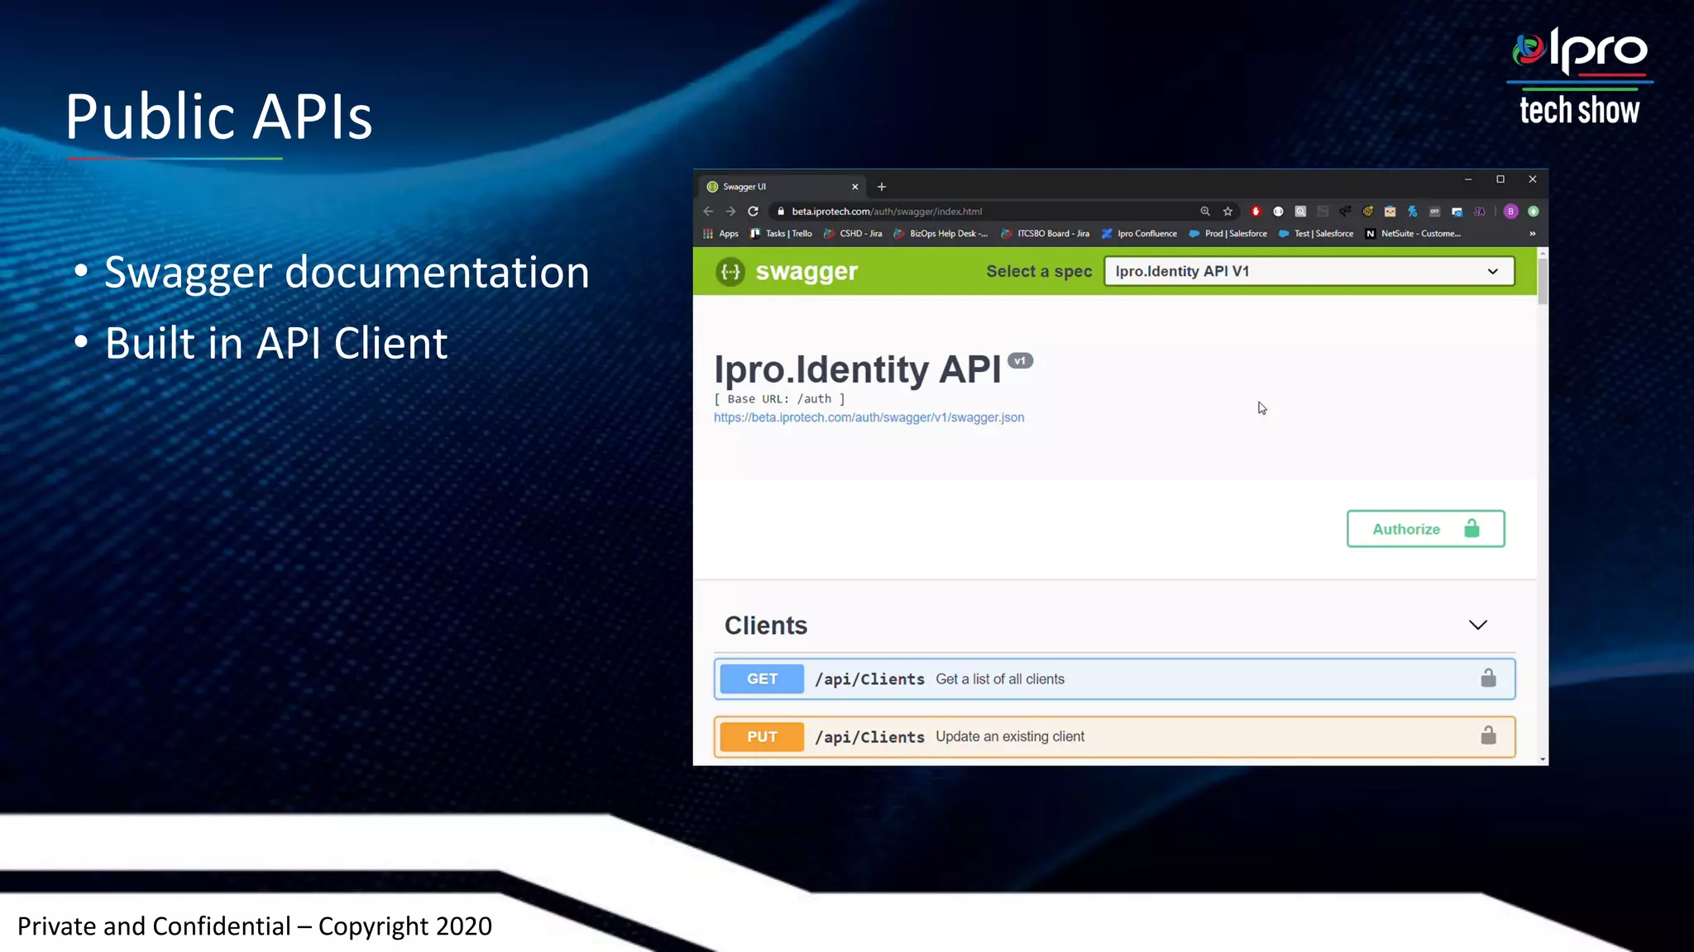Click the green circle icon at toolbar end
This screenshot has width=1694, height=952.
coord(1534,212)
